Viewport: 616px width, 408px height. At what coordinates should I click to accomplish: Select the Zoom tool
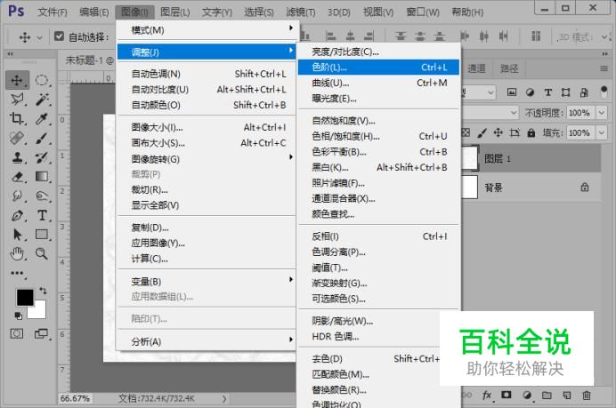tap(42, 254)
